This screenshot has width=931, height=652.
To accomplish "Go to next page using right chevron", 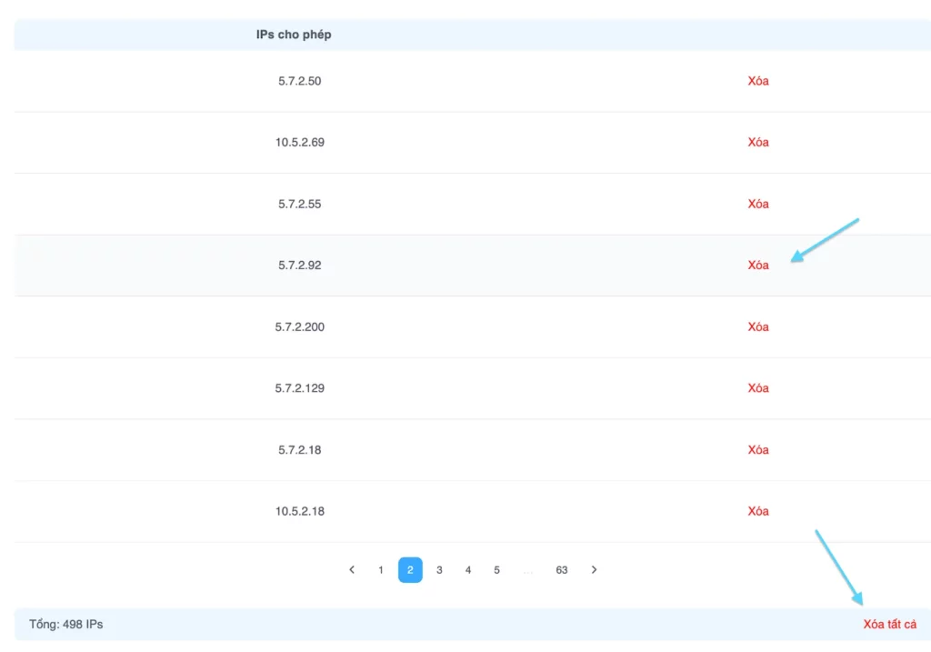I will [x=594, y=570].
